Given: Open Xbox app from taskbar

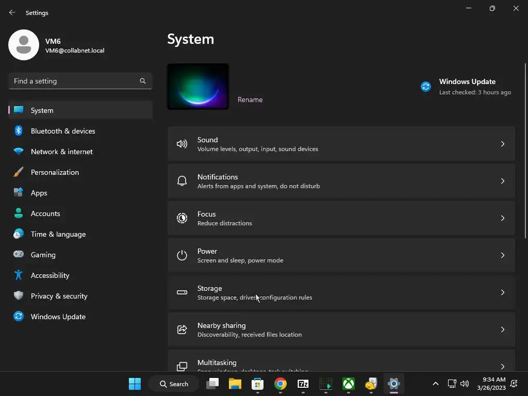Looking at the screenshot, I should point(349,384).
